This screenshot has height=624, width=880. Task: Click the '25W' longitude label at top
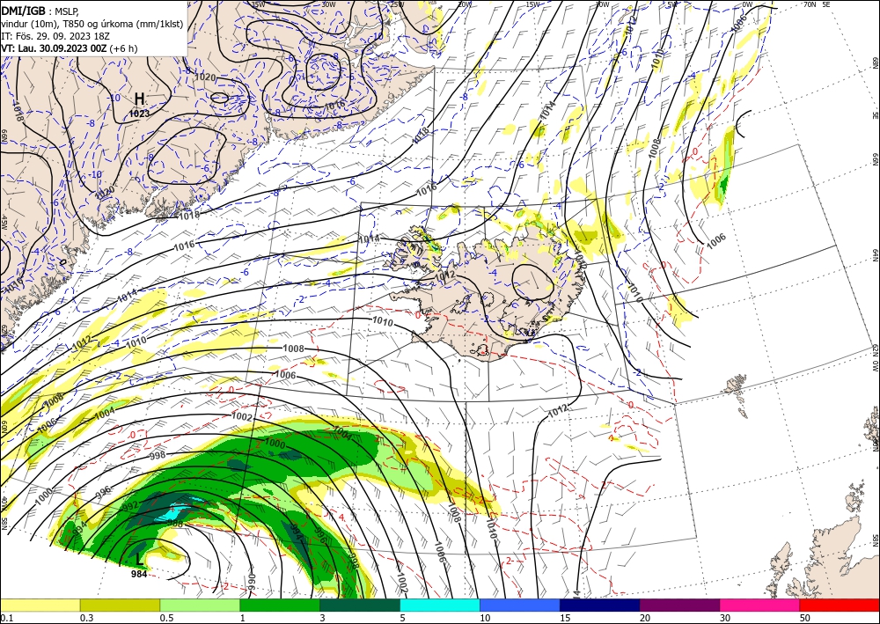(397, 4)
